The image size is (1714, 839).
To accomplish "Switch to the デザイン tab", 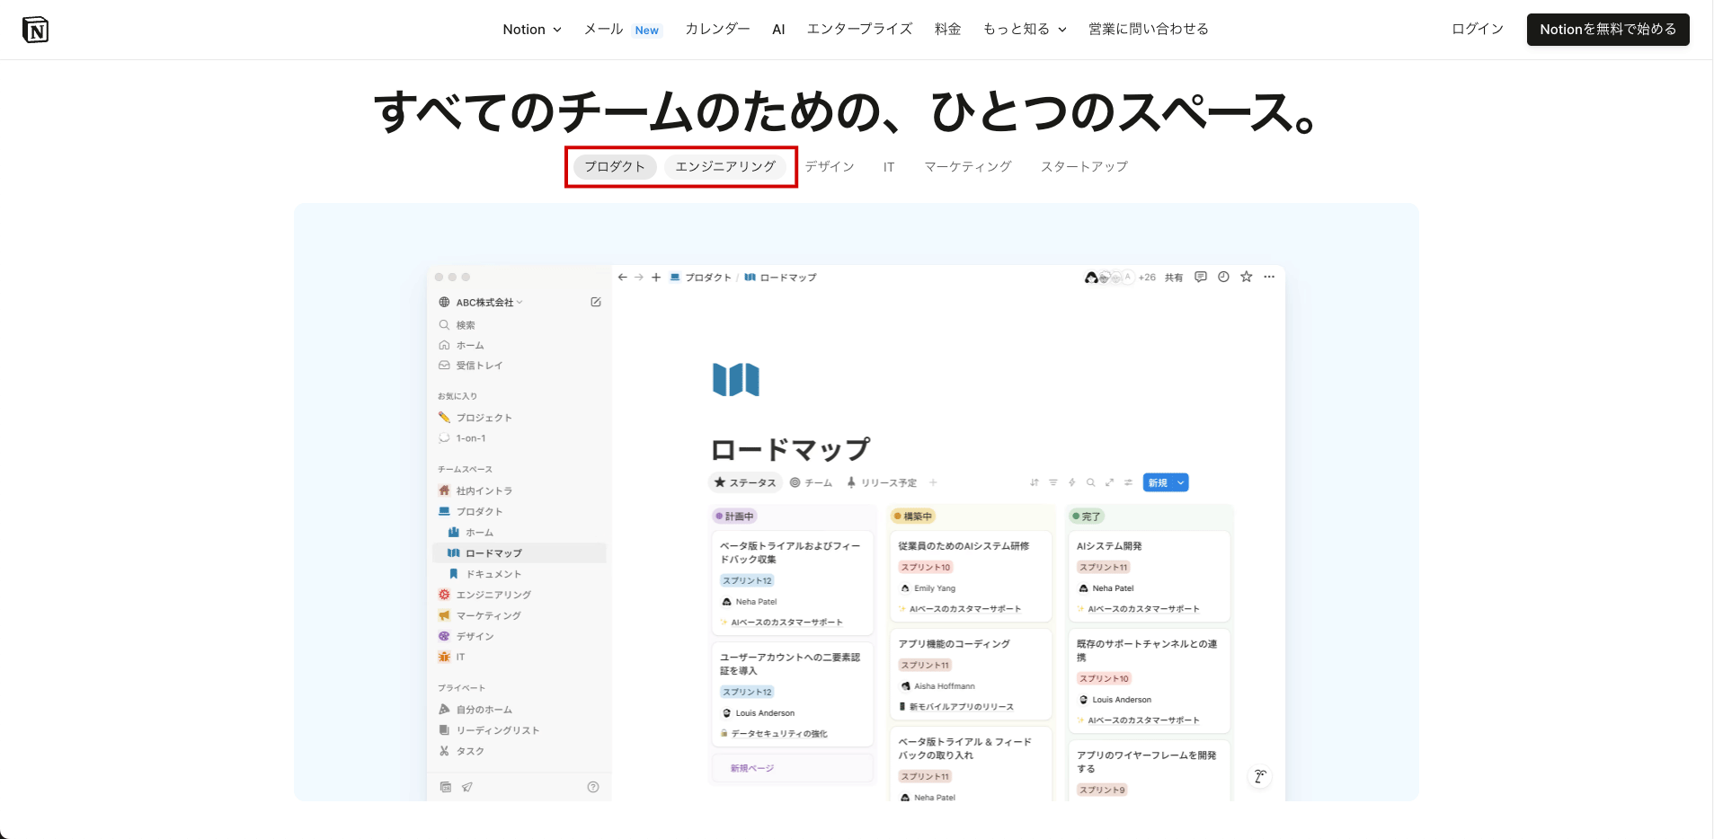I will (x=829, y=167).
